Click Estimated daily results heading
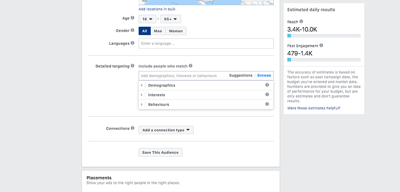This screenshot has height=192, width=400. [311, 10]
